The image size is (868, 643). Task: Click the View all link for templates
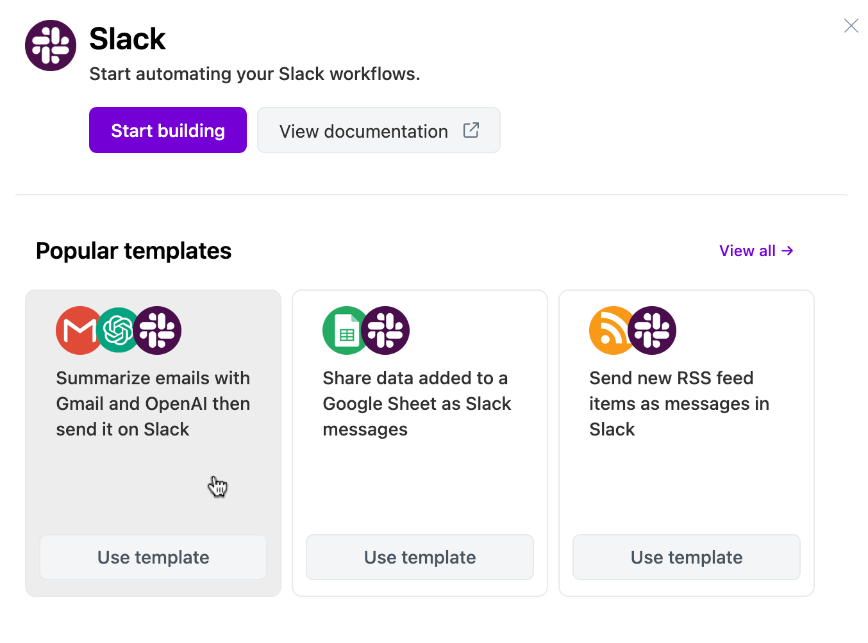coord(747,250)
